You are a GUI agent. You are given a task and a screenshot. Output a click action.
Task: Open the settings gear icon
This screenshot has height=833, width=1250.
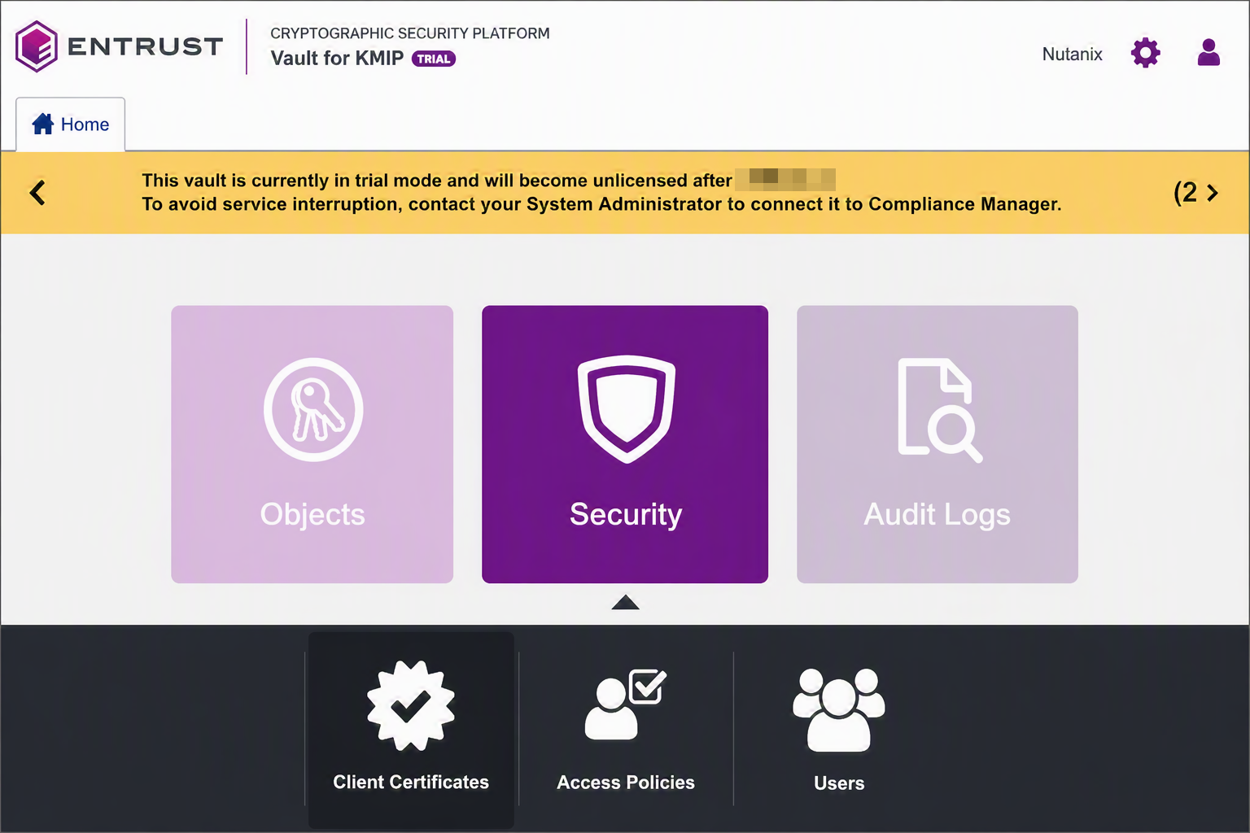click(x=1145, y=53)
